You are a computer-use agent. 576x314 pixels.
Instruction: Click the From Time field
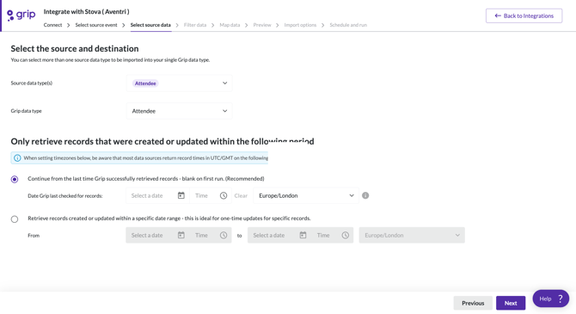(x=211, y=236)
